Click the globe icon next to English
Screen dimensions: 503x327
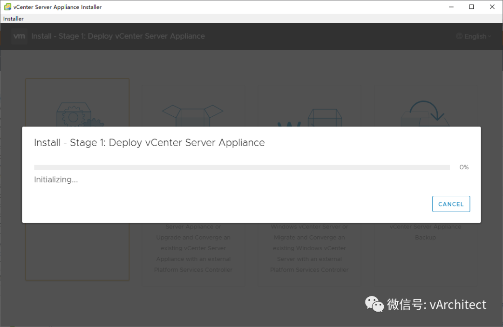(459, 36)
